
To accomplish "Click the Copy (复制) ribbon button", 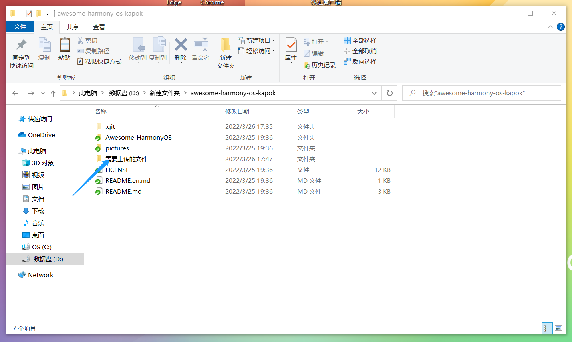I will pyautogui.click(x=44, y=49).
